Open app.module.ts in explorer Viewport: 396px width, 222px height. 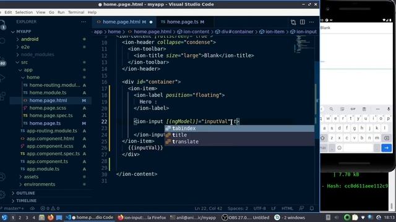coord(43,169)
